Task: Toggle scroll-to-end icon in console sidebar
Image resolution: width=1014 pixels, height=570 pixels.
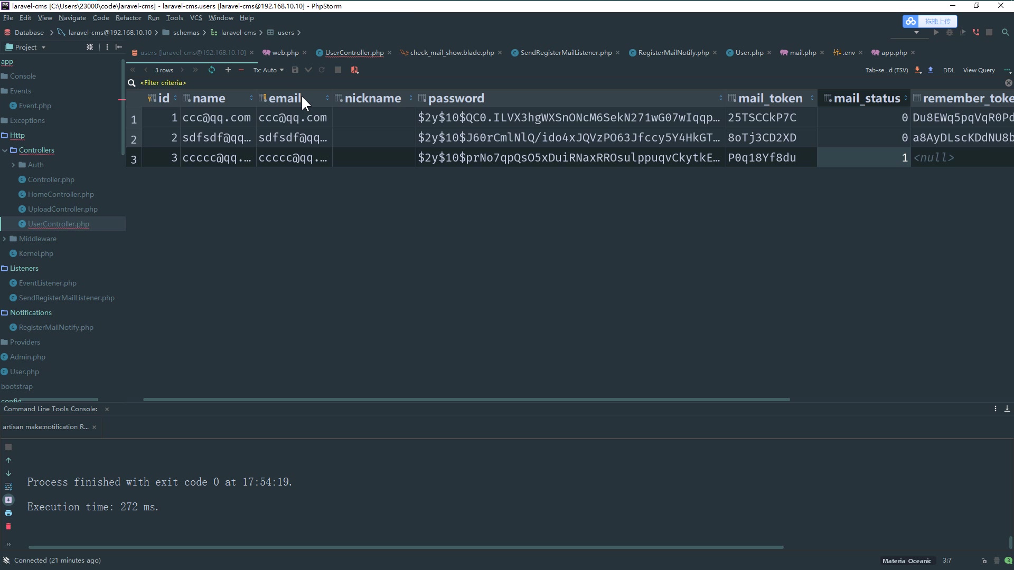Action: [x=8, y=500]
